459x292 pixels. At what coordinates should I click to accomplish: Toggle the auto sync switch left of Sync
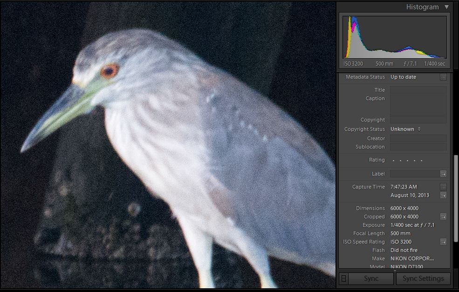point(343,278)
